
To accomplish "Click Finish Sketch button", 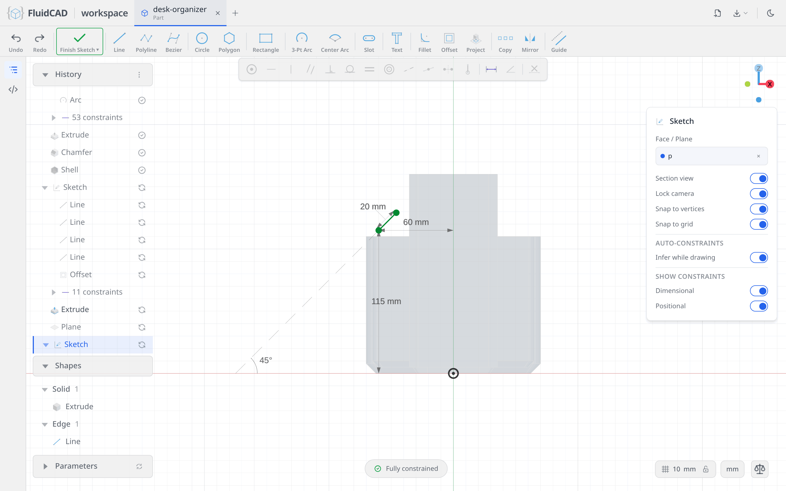I will [x=80, y=41].
